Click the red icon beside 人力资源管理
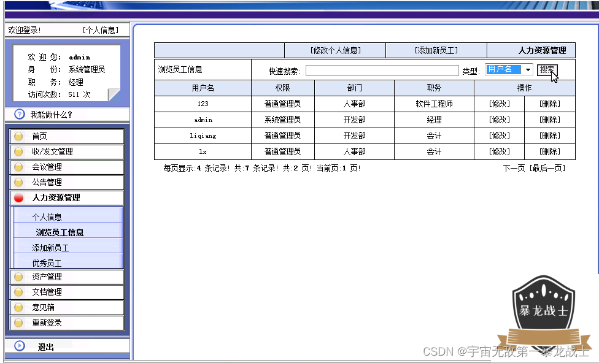The height and width of the screenshot is (363, 599). (x=19, y=196)
